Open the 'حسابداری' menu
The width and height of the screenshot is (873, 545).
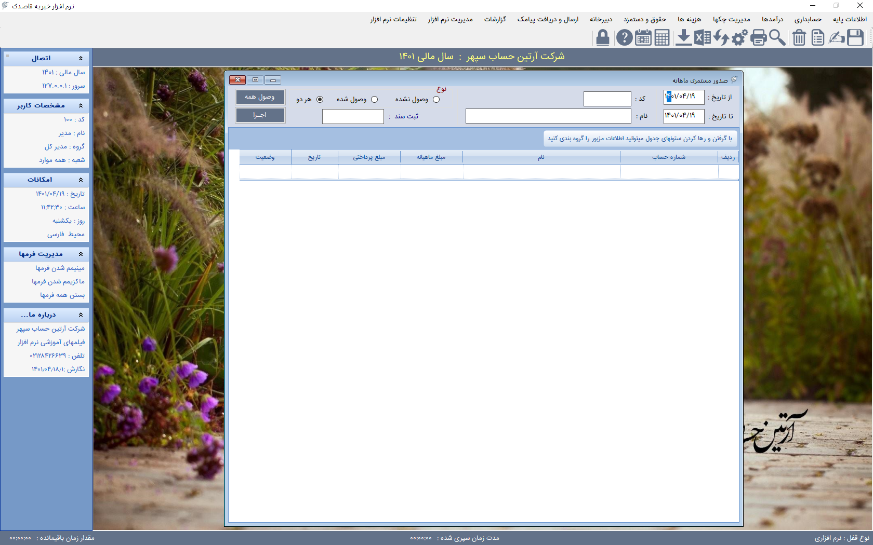tap(808, 19)
